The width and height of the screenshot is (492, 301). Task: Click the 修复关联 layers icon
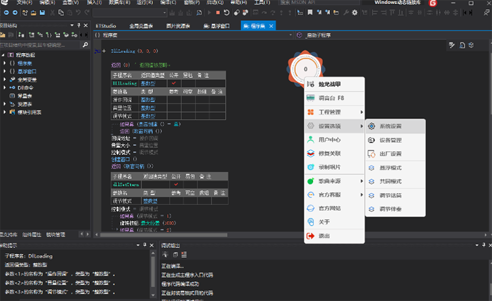[311, 153]
